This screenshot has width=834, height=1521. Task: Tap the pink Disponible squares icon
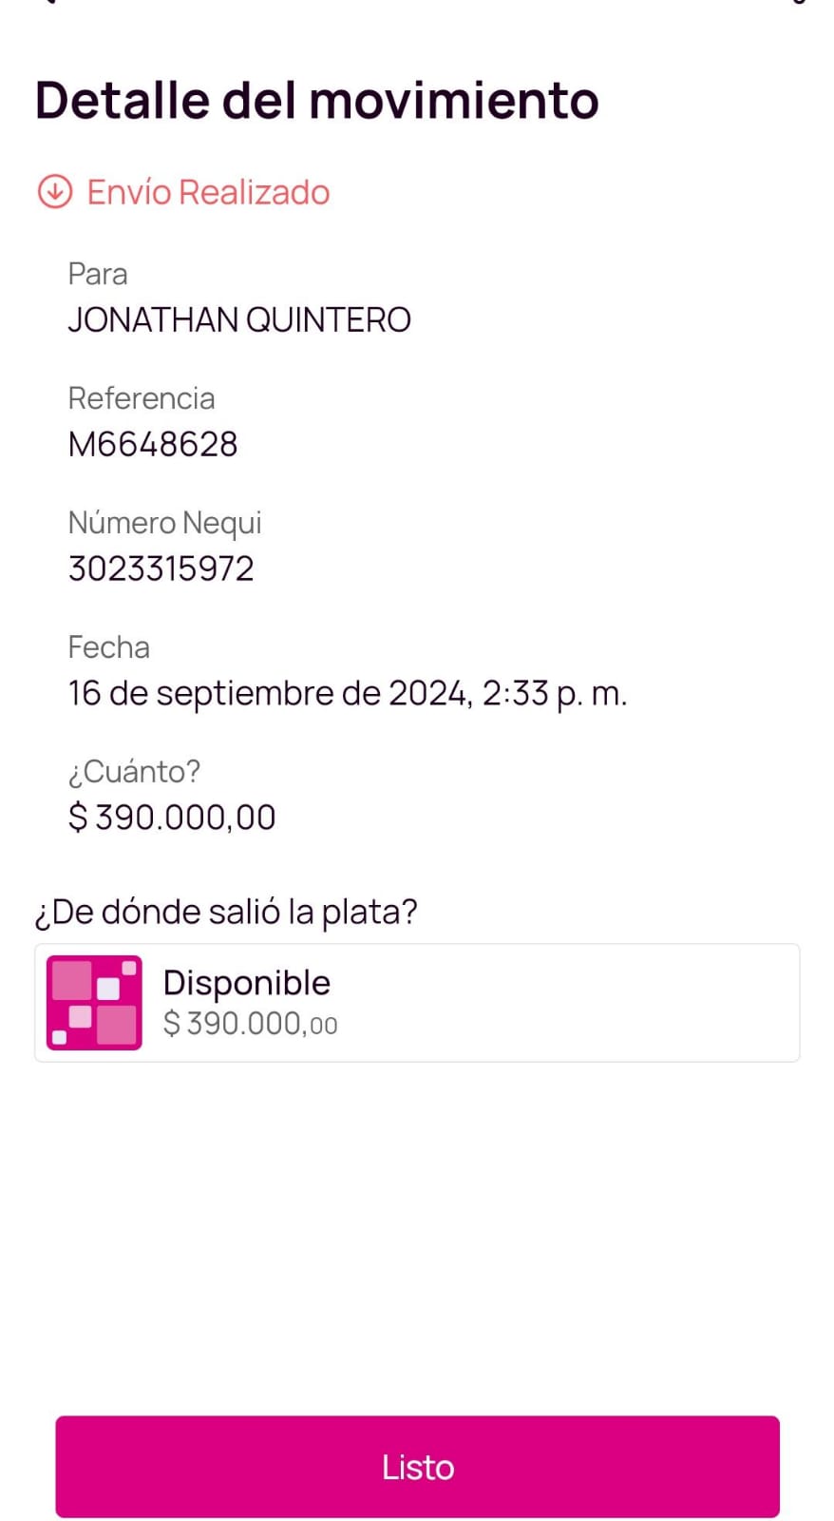click(x=94, y=1003)
